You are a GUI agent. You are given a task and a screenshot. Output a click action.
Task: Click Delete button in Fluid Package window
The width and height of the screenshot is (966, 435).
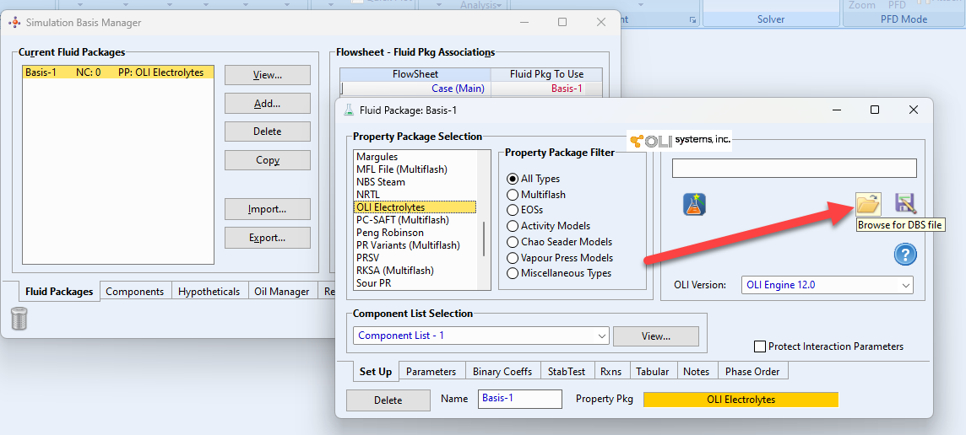[388, 400]
